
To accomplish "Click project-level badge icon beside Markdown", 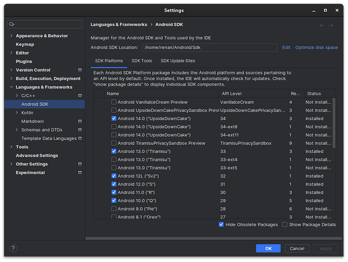I will (x=80, y=121).
